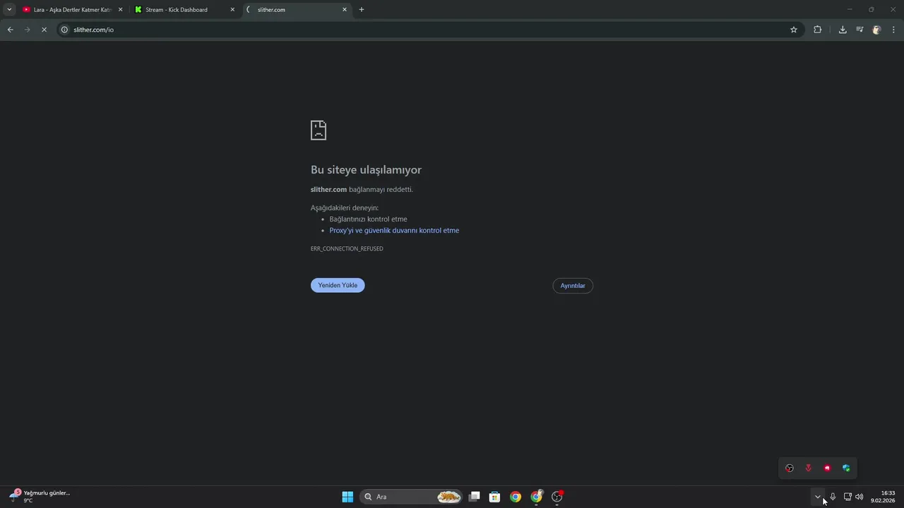Click the taskbar Ara search box

pos(411,497)
